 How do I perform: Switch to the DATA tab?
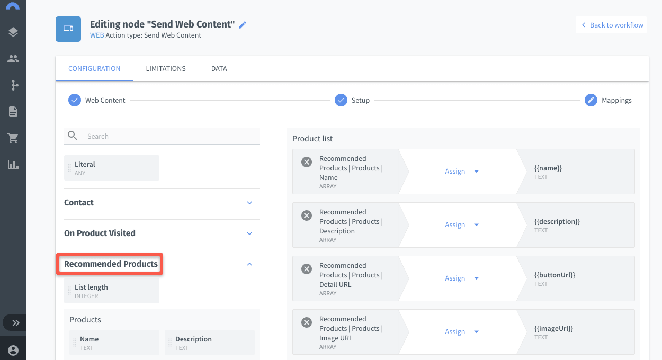click(x=219, y=69)
